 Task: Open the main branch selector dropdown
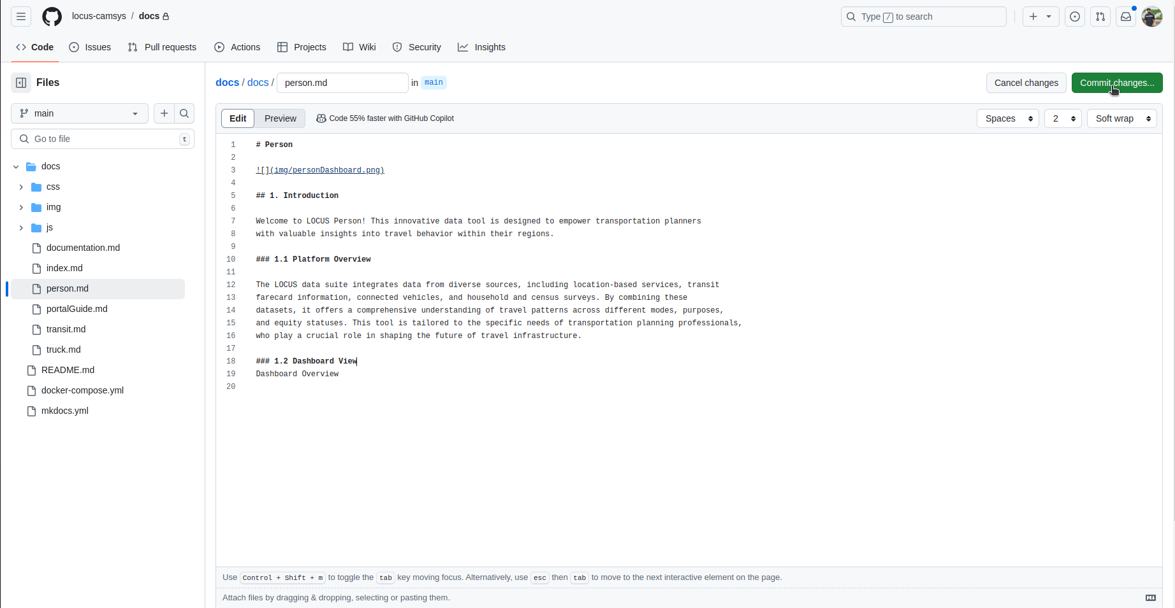(x=80, y=113)
